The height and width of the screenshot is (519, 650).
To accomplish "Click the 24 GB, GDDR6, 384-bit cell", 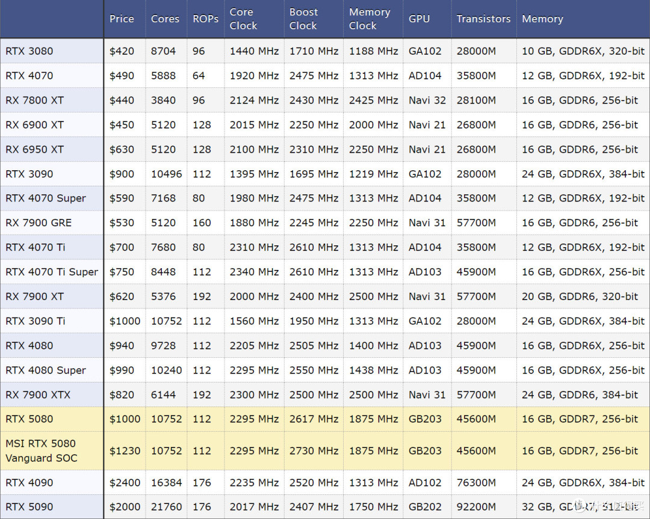I will (580, 395).
